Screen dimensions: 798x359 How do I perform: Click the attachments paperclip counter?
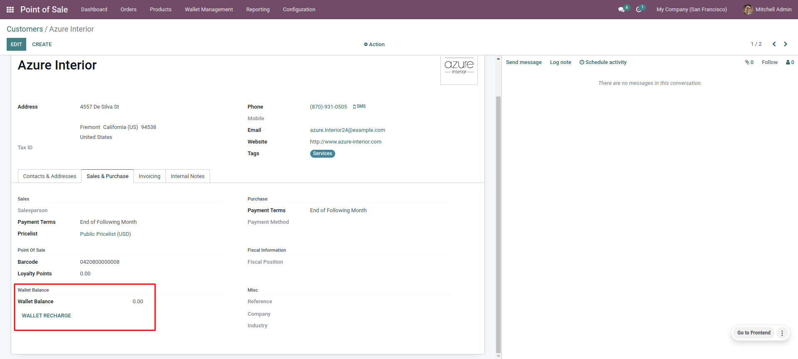tap(749, 62)
